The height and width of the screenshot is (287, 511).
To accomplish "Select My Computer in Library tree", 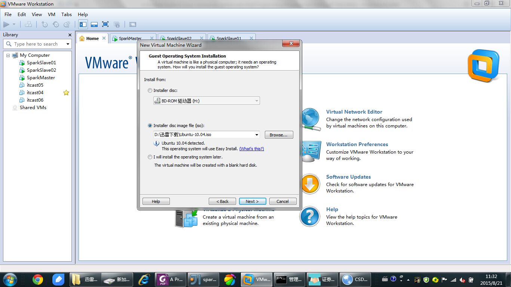I will [34, 55].
